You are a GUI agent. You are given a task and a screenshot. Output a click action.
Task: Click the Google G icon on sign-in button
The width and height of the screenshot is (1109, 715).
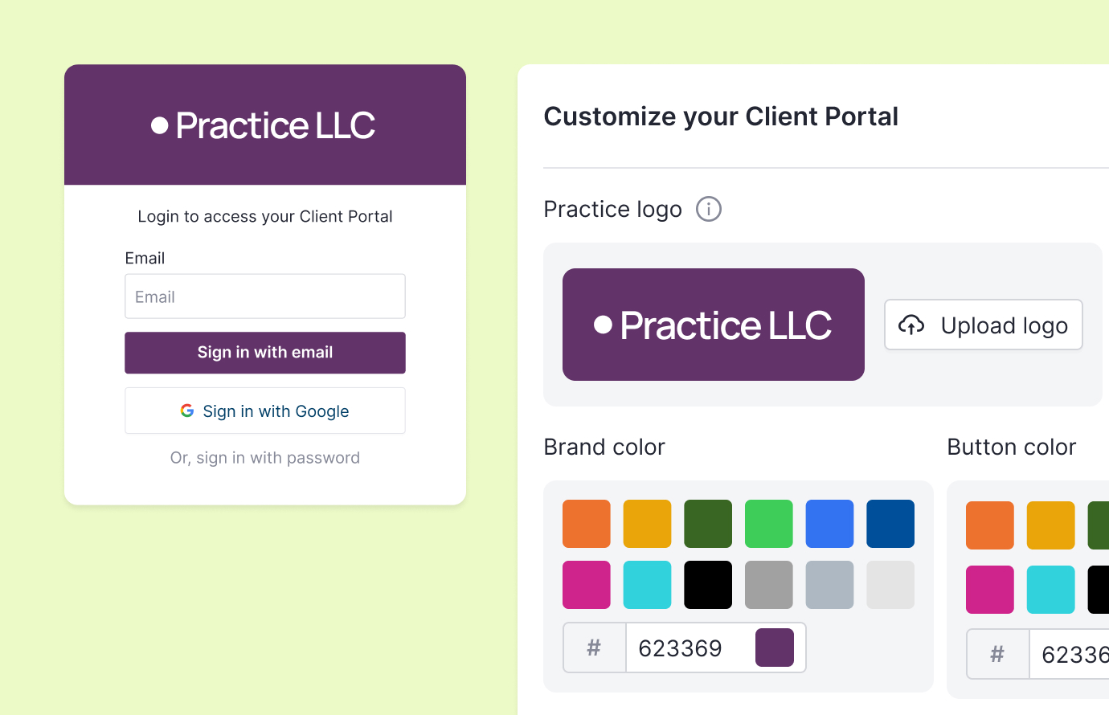(x=187, y=410)
